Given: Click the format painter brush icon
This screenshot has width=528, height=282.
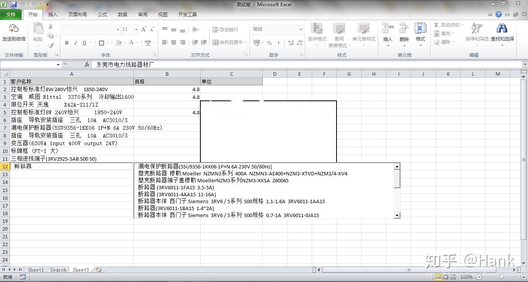Looking at the screenshot, I should tap(51, 46).
